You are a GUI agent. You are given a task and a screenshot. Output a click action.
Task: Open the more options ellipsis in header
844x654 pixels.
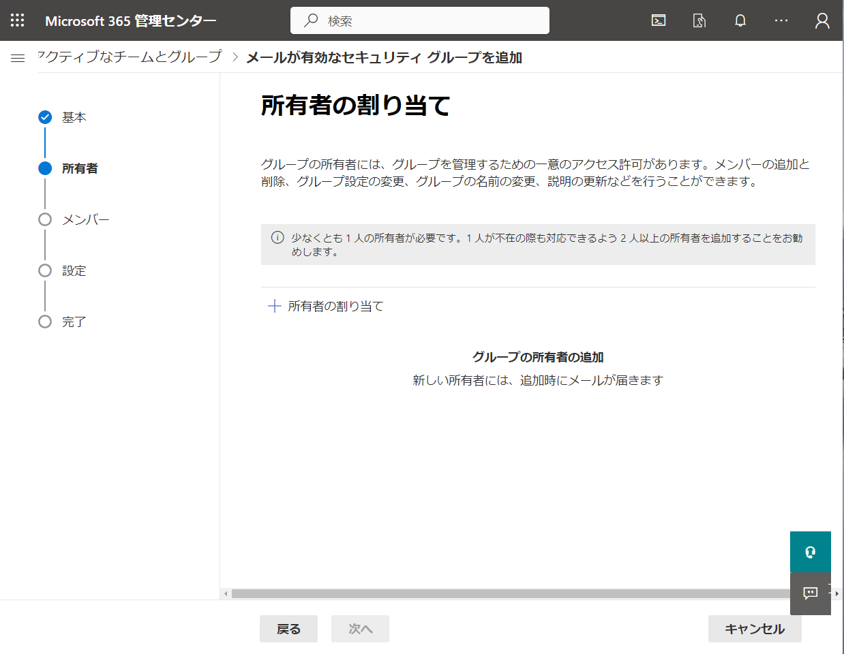click(x=781, y=20)
